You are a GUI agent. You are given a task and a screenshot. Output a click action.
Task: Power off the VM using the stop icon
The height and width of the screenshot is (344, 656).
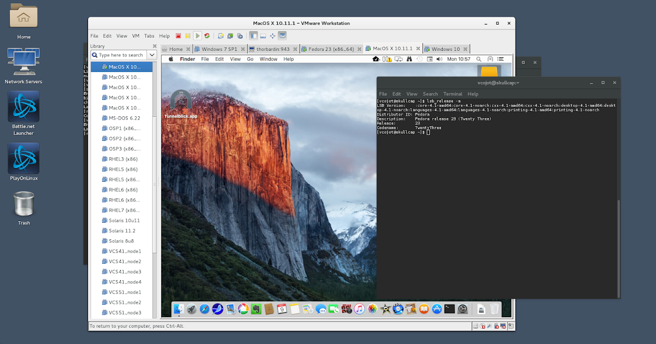(x=178, y=35)
